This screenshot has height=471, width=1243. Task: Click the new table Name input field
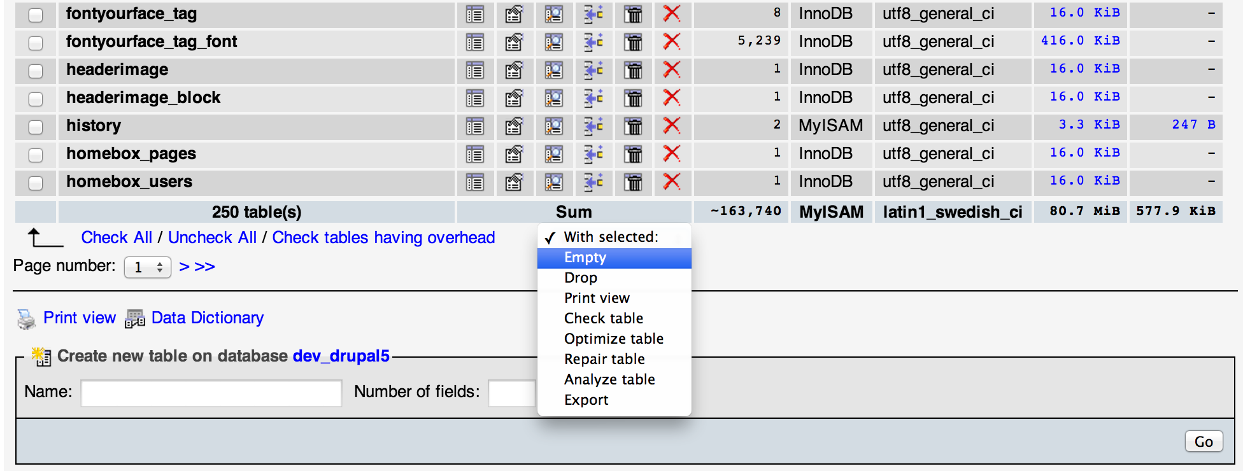211,393
